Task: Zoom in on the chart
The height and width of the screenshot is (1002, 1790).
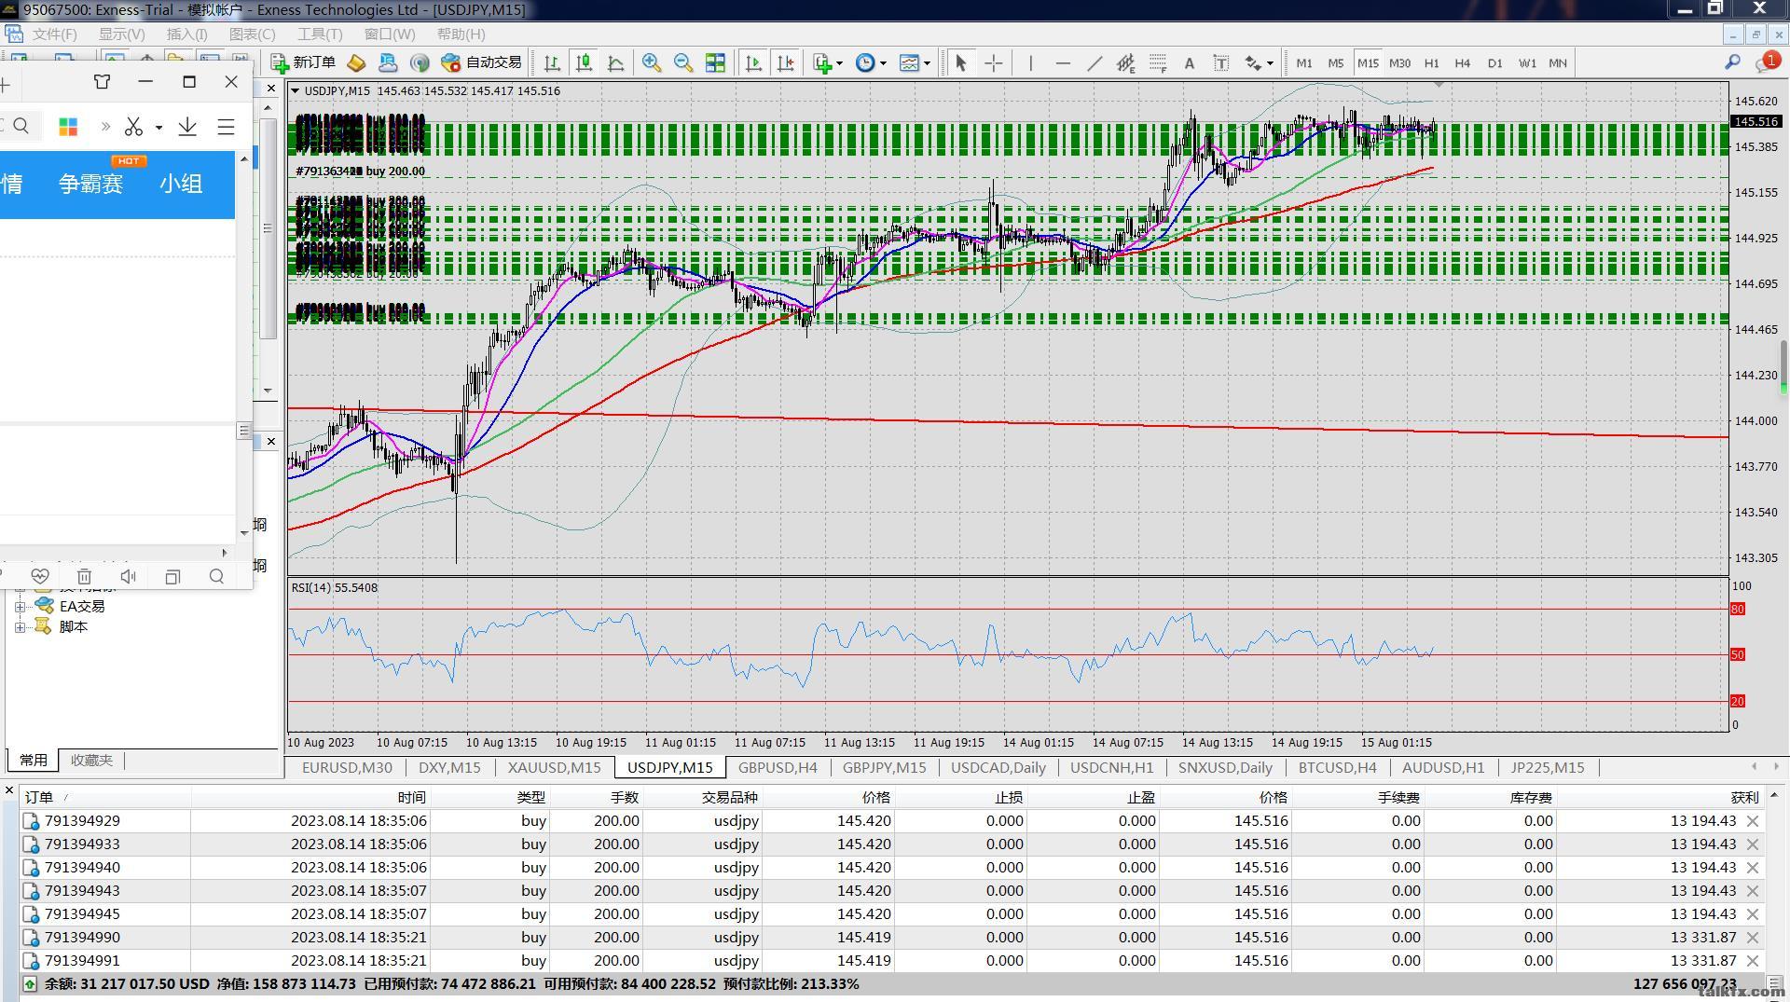Action: pos(652,62)
